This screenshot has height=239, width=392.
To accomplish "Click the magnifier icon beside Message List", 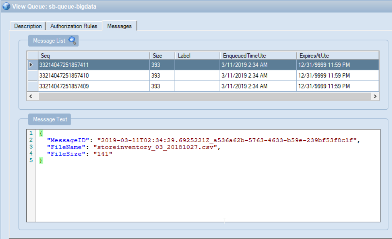I will tap(72, 40).
